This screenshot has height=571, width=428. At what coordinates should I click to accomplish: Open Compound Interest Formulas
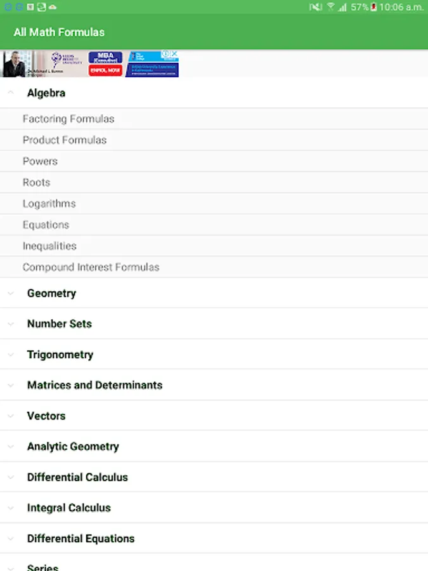(x=91, y=267)
